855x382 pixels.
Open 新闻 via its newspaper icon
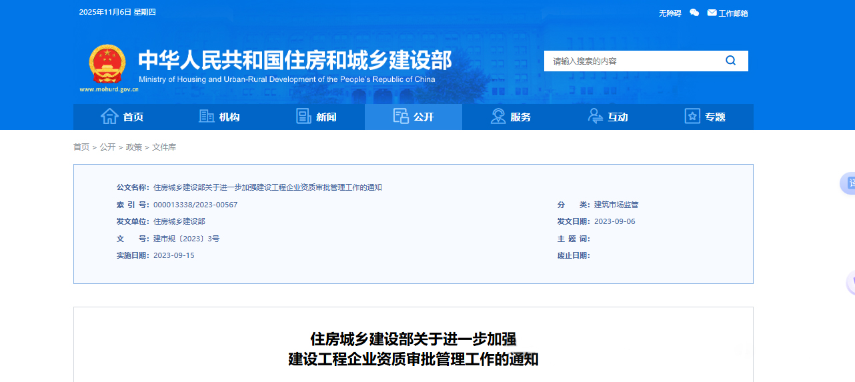pos(303,117)
